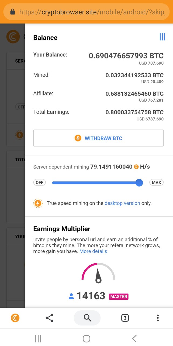The height and width of the screenshot is (346, 173).
Task: Open the share options via the share icon
Action: click(x=50, y=318)
